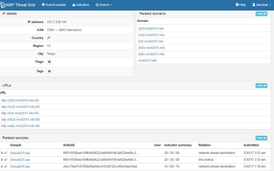Click lock icon on third ShinoBOT.exe row

click(x=6, y=167)
